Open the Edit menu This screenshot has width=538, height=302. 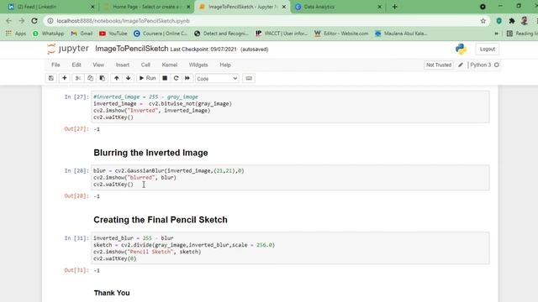(76, 65)
